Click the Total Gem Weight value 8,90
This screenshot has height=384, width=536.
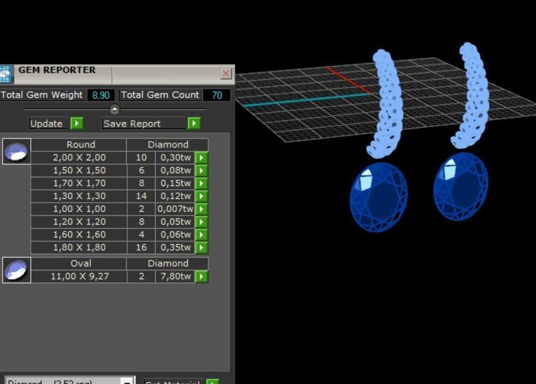click(101, 95)
